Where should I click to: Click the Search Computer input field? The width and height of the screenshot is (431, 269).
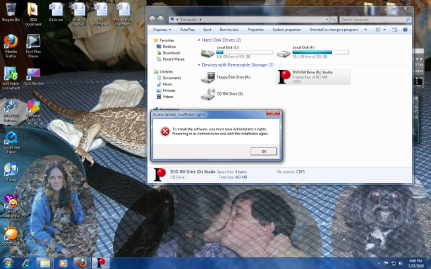pyautogui.click(x=375, y=20)
